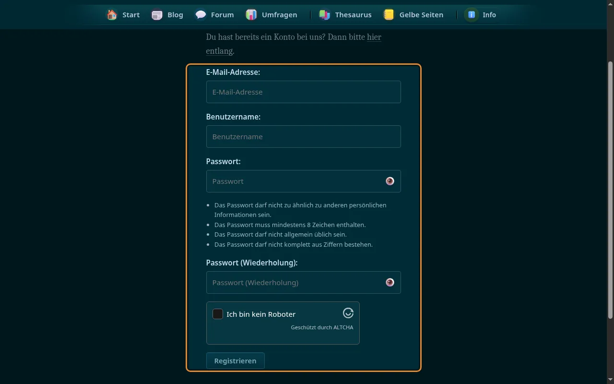Open the ALTCHA link text
Viewport: 614px width, 384px height.
tap(343, 327)
